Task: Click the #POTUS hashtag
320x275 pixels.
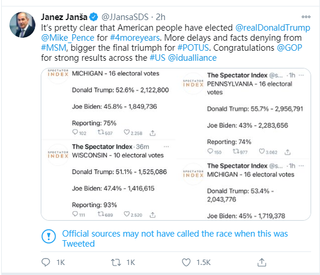Action: tap(193, 48)
